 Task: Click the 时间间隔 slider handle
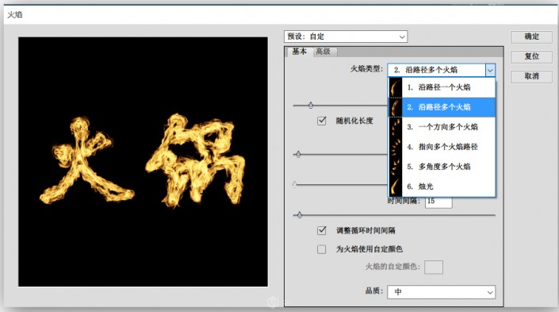pyautogui.click(x=300, y=215)
